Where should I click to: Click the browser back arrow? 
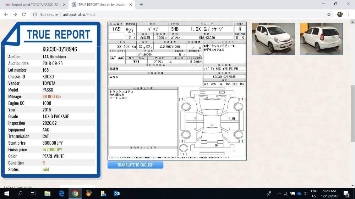pyautogui.click(x=6, y=14)
